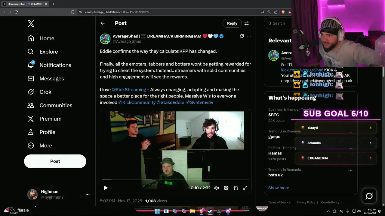Image resolution: width=385 pixels, height=216 pixels.
Task: Bookmark this page in the browser
Action: pos(72,12)
